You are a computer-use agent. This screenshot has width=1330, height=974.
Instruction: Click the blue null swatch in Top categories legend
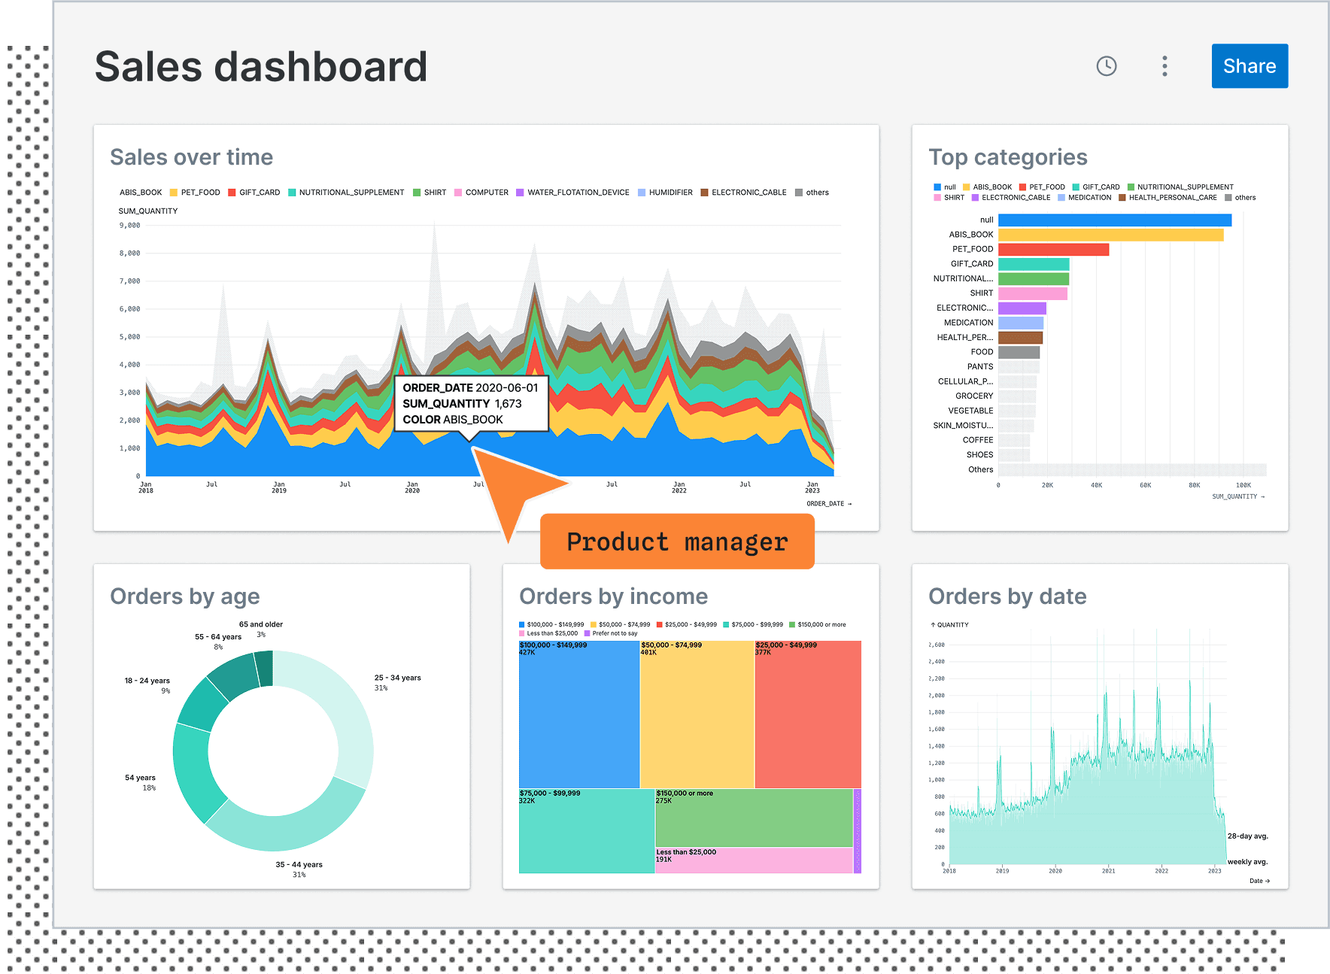(x=937, y=187)
